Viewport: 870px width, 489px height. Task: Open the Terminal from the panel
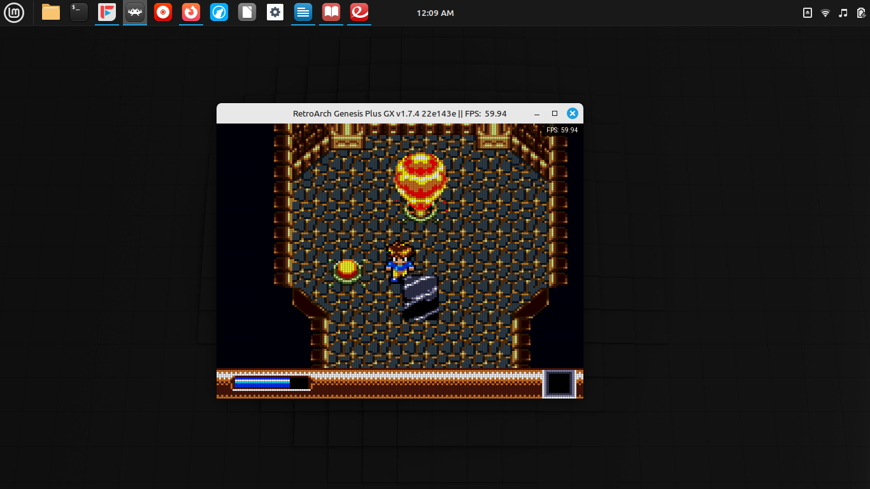pyautogui.click(x=79, y=12)
